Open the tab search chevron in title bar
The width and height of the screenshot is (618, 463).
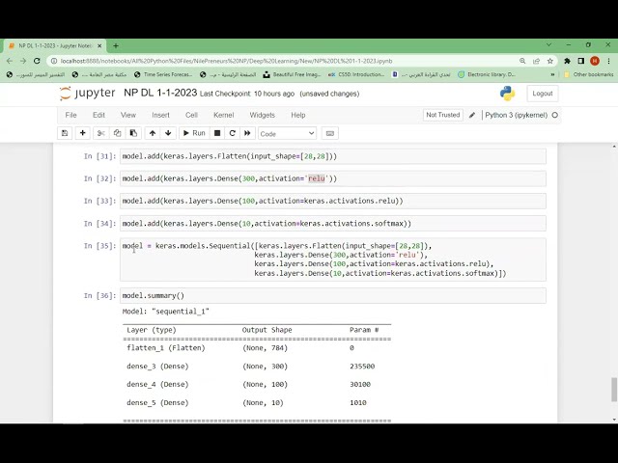548,45
